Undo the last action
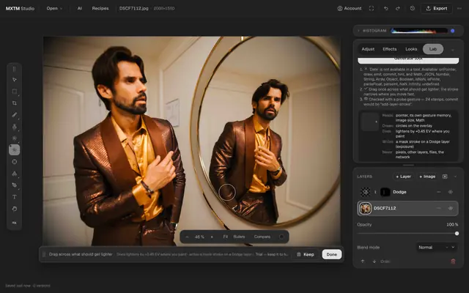This screenshot has height=293, width=469. (x=386, y=8)
